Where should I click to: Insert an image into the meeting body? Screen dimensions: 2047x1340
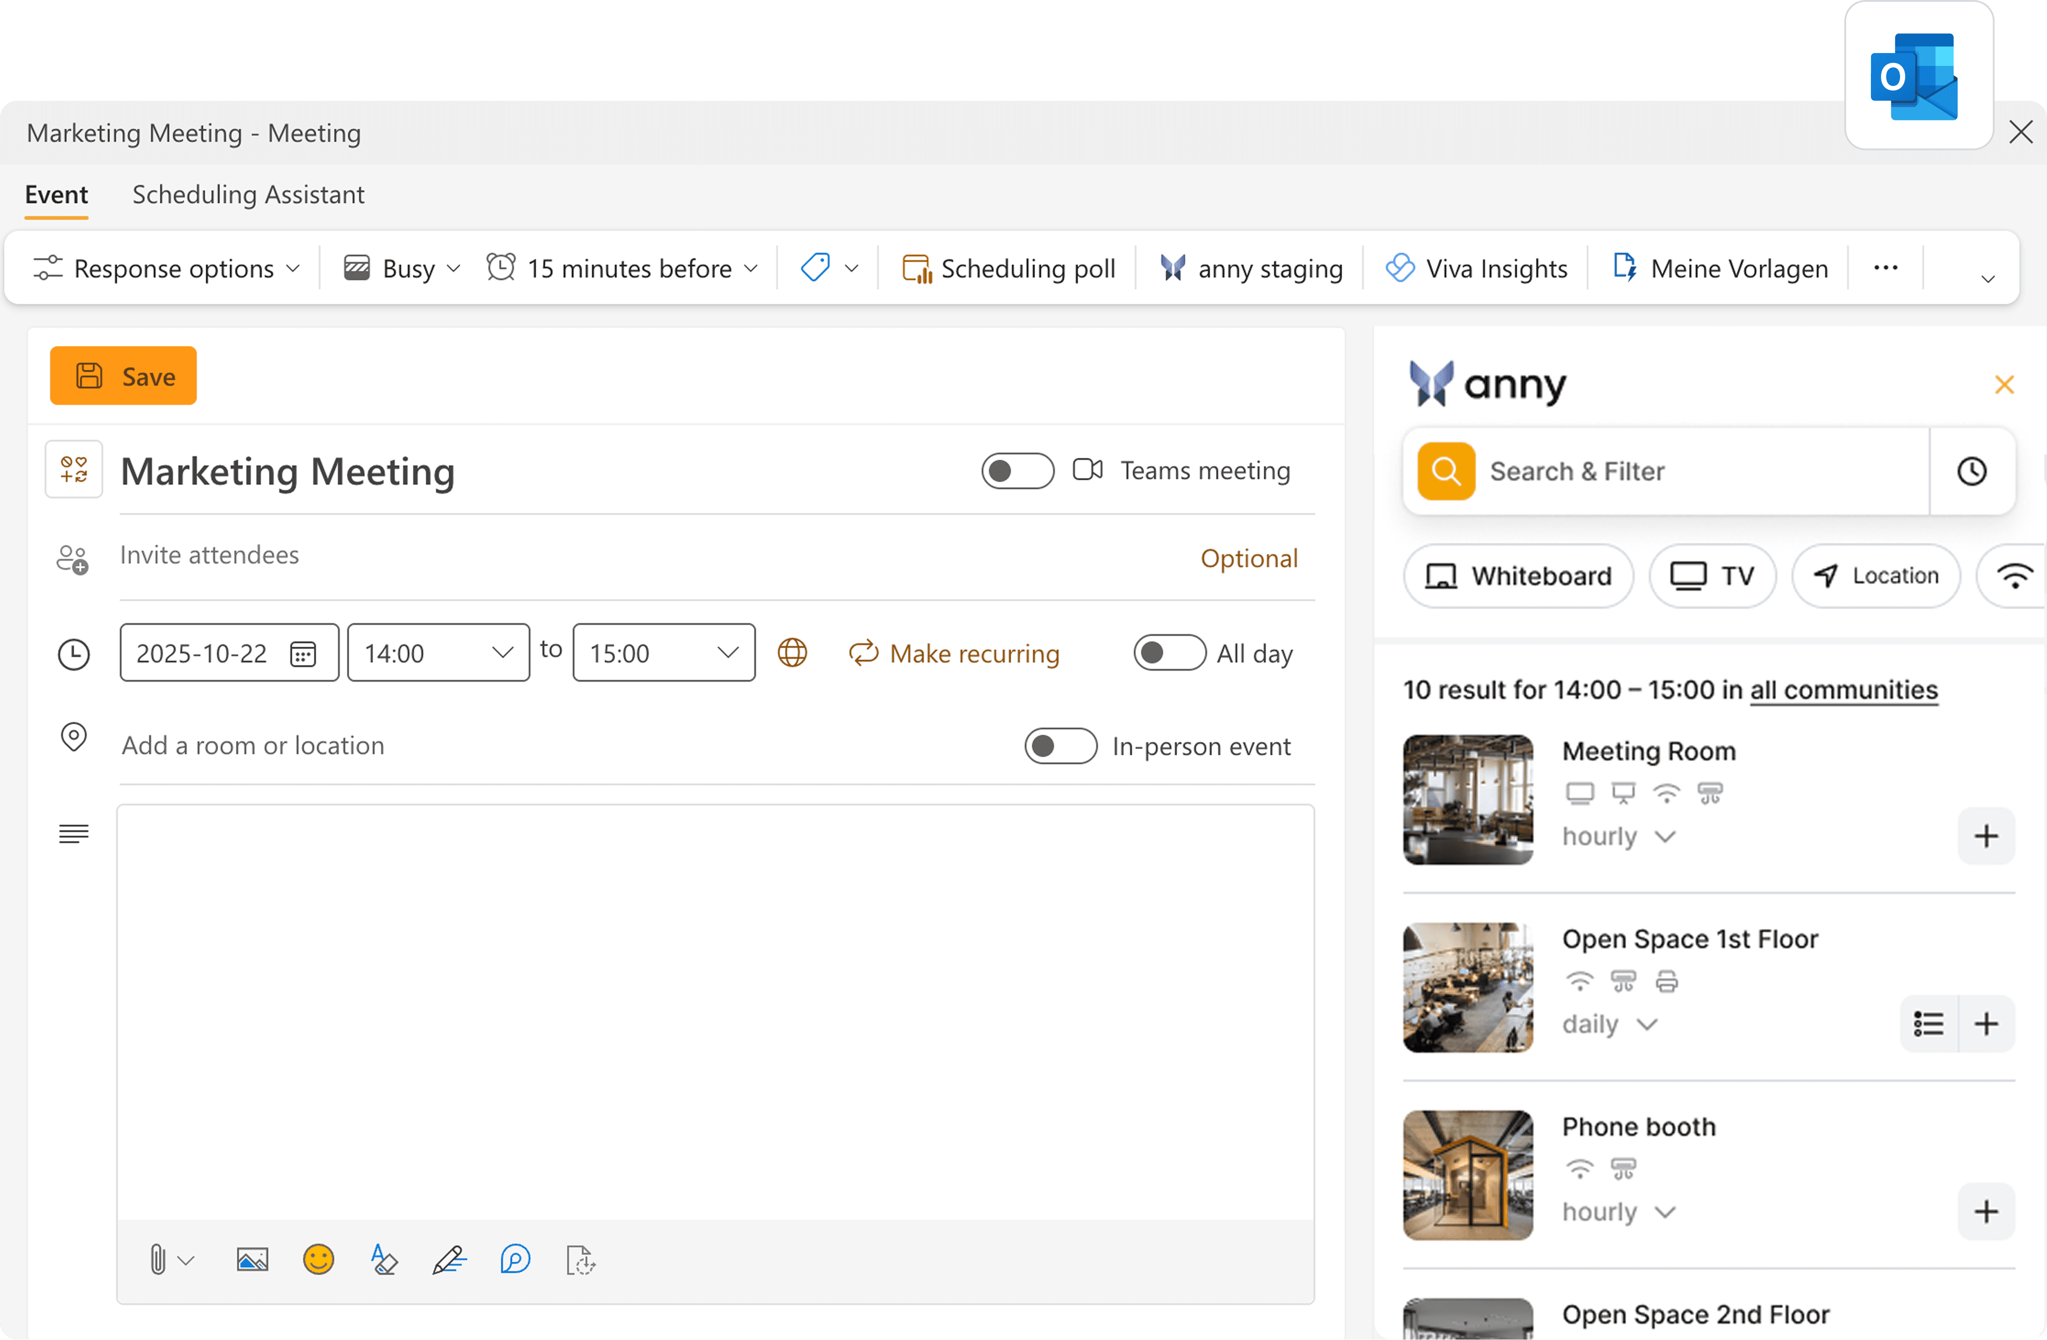251,1259
